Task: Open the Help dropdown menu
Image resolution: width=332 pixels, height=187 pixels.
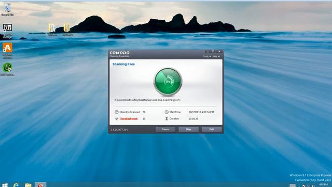Action: [x=216, y=57]
